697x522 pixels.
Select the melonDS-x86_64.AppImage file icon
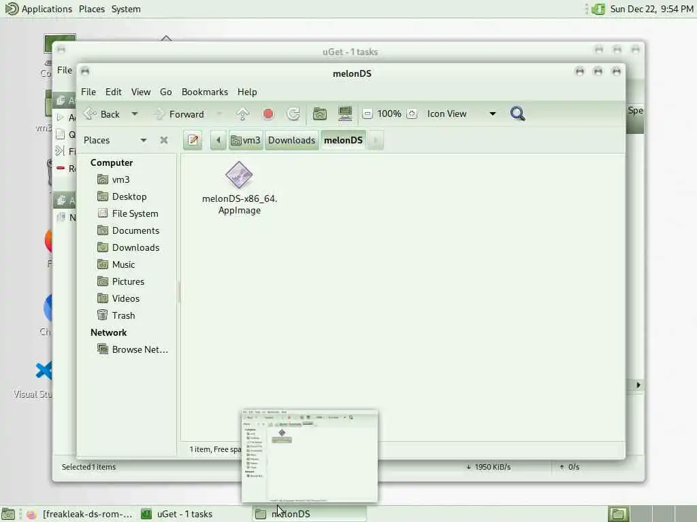(x=239, y=175)
